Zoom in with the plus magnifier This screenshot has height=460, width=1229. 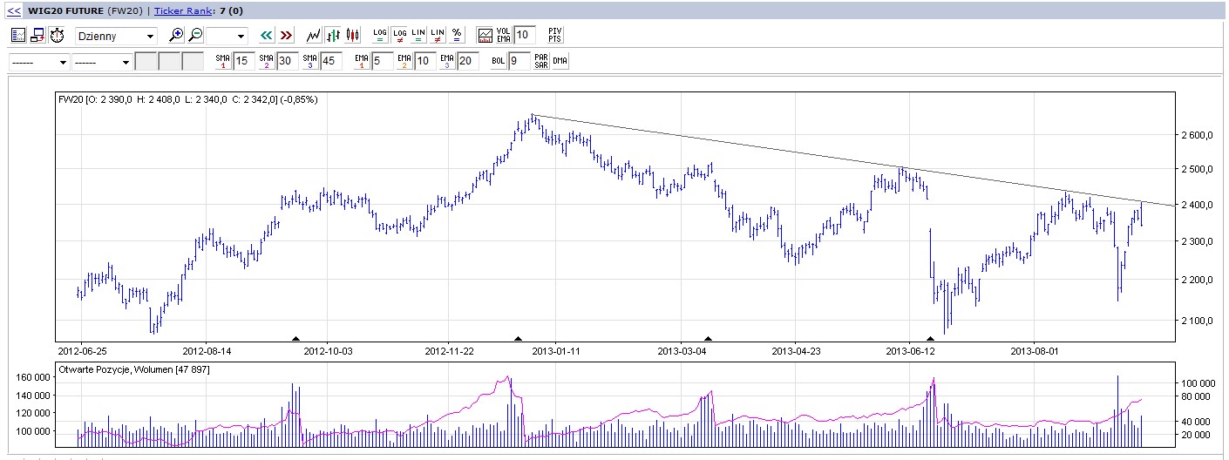click(177, 36)
